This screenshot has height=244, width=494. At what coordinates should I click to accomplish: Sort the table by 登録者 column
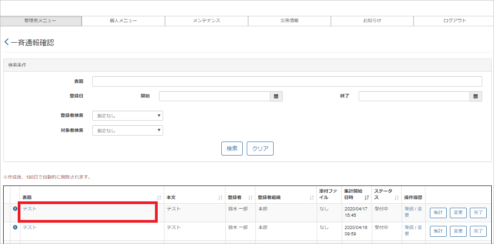(x=250, y=198)
